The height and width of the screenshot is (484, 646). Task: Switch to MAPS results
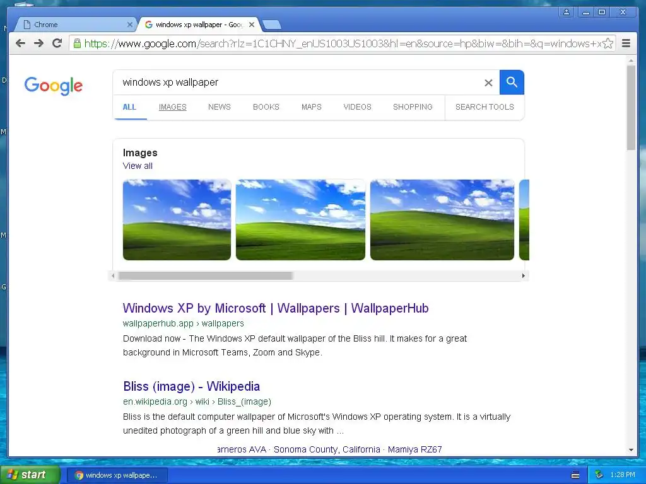click(312, 107)
